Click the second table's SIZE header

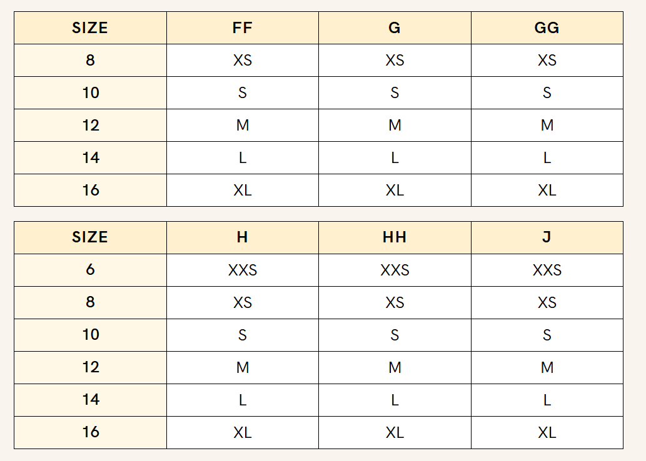90,237
